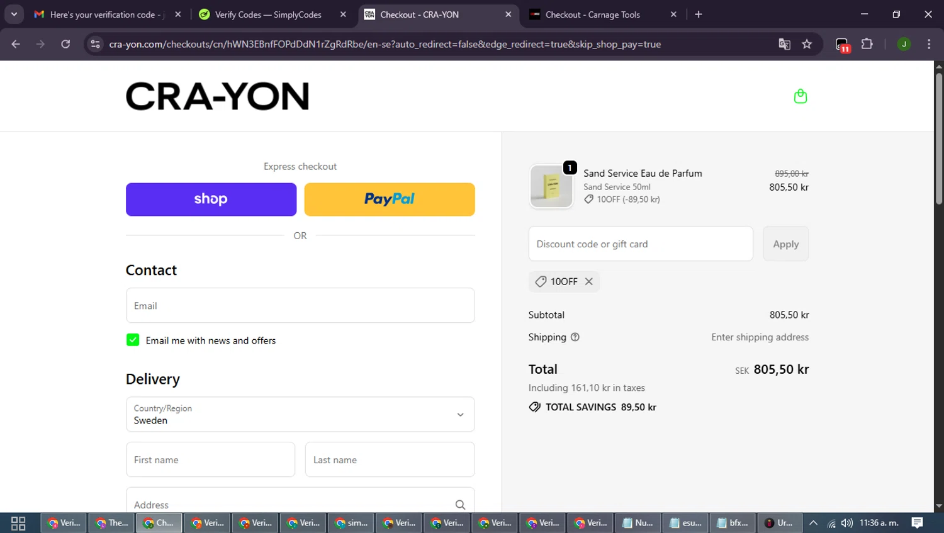Click the 10OFF tag icon
The width and height of the screenshot is (944, 533).
(540, 281)
